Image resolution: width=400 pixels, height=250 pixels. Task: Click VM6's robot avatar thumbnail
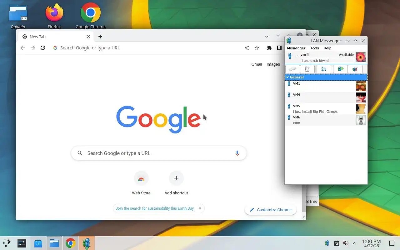[x=361, y=120]
